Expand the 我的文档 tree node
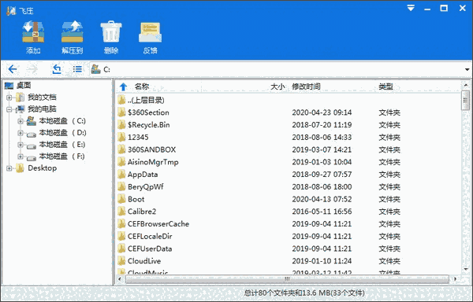 (9, 98)
